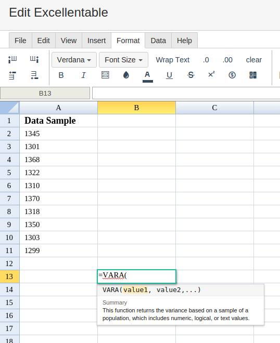Click the Wrap Text button
Screen dimensions: 280x343
(x=173, y=60)
